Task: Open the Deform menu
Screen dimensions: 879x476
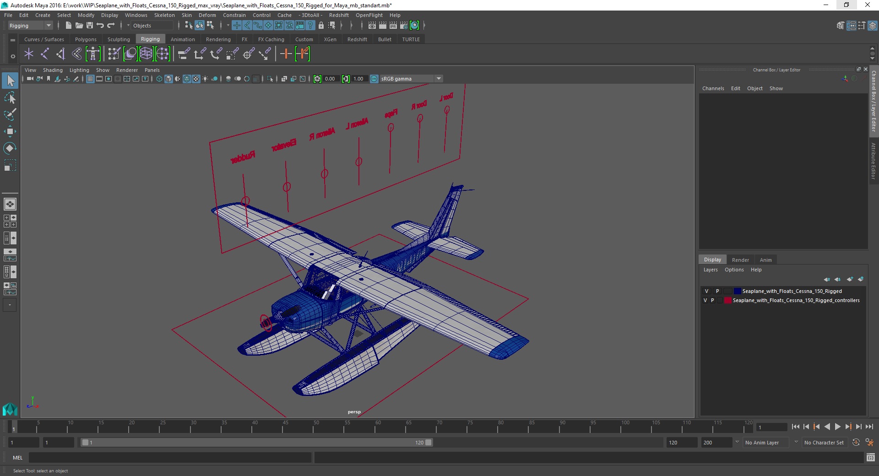Action: [207, 15]
